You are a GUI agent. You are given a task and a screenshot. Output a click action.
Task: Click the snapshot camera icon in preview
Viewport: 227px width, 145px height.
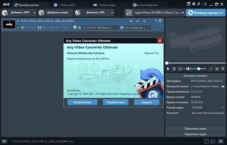180,69
